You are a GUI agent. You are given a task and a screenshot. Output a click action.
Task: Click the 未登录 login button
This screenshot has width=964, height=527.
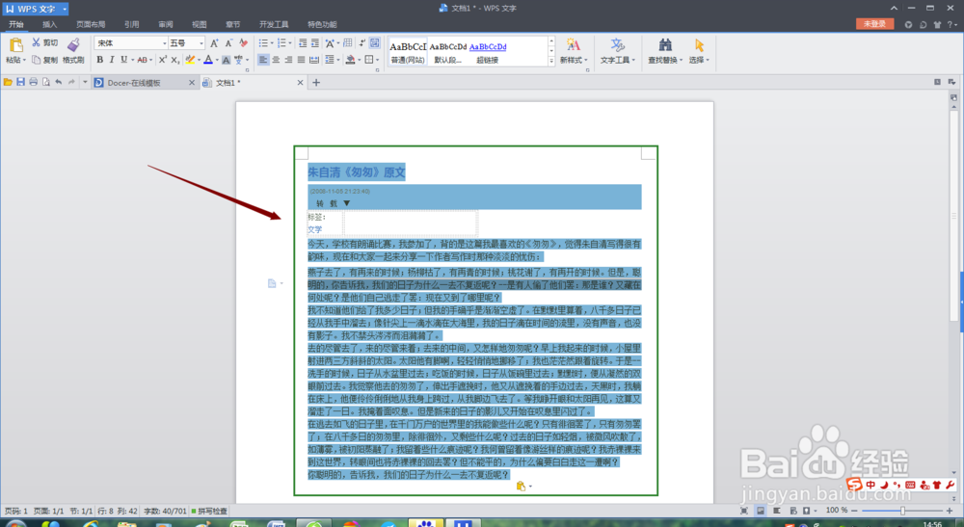tap(874, 24)
